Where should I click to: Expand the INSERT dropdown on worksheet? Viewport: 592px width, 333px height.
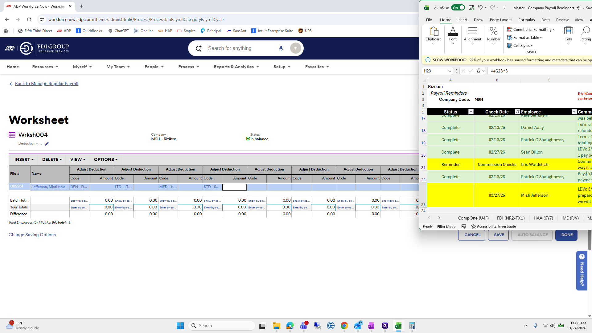tap(24, 159)
